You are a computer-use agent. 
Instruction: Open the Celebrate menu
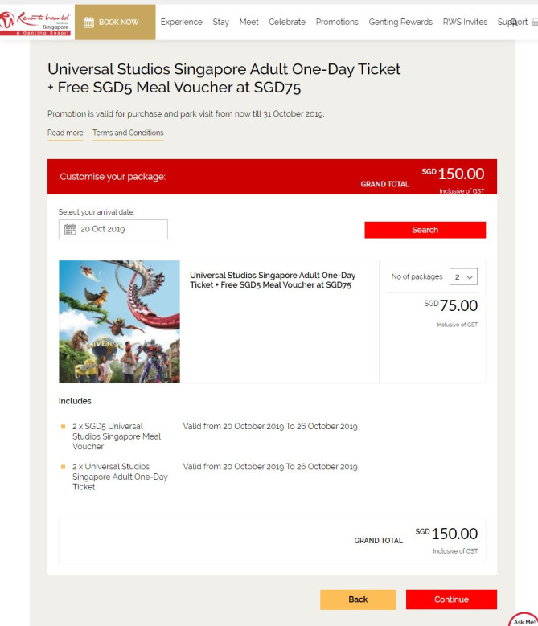point(287,23)
